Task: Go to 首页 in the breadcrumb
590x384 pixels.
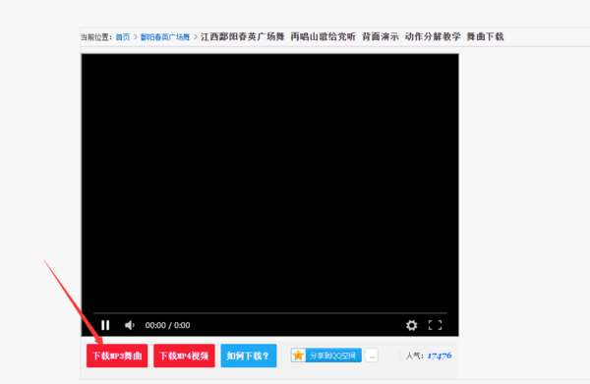Action: coord(123,37)
